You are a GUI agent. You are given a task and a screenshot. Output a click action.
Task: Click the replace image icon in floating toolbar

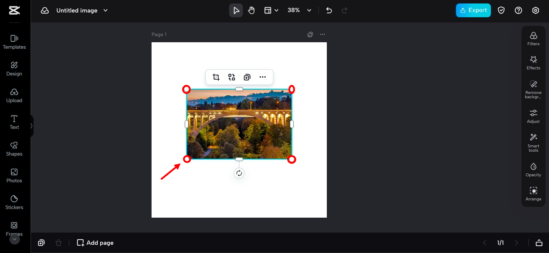tap(232, 77)
